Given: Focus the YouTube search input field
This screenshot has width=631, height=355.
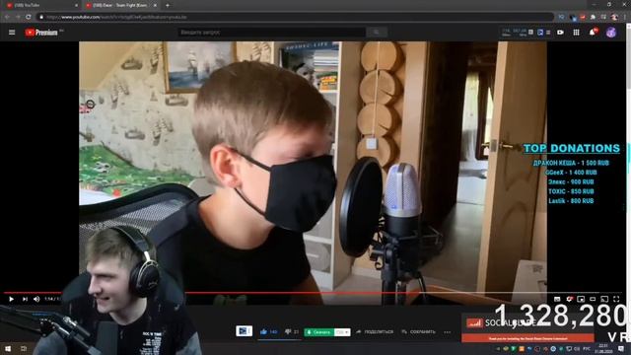Looking at the screenshot, I should pyautogui.click(x=272, y=33).
